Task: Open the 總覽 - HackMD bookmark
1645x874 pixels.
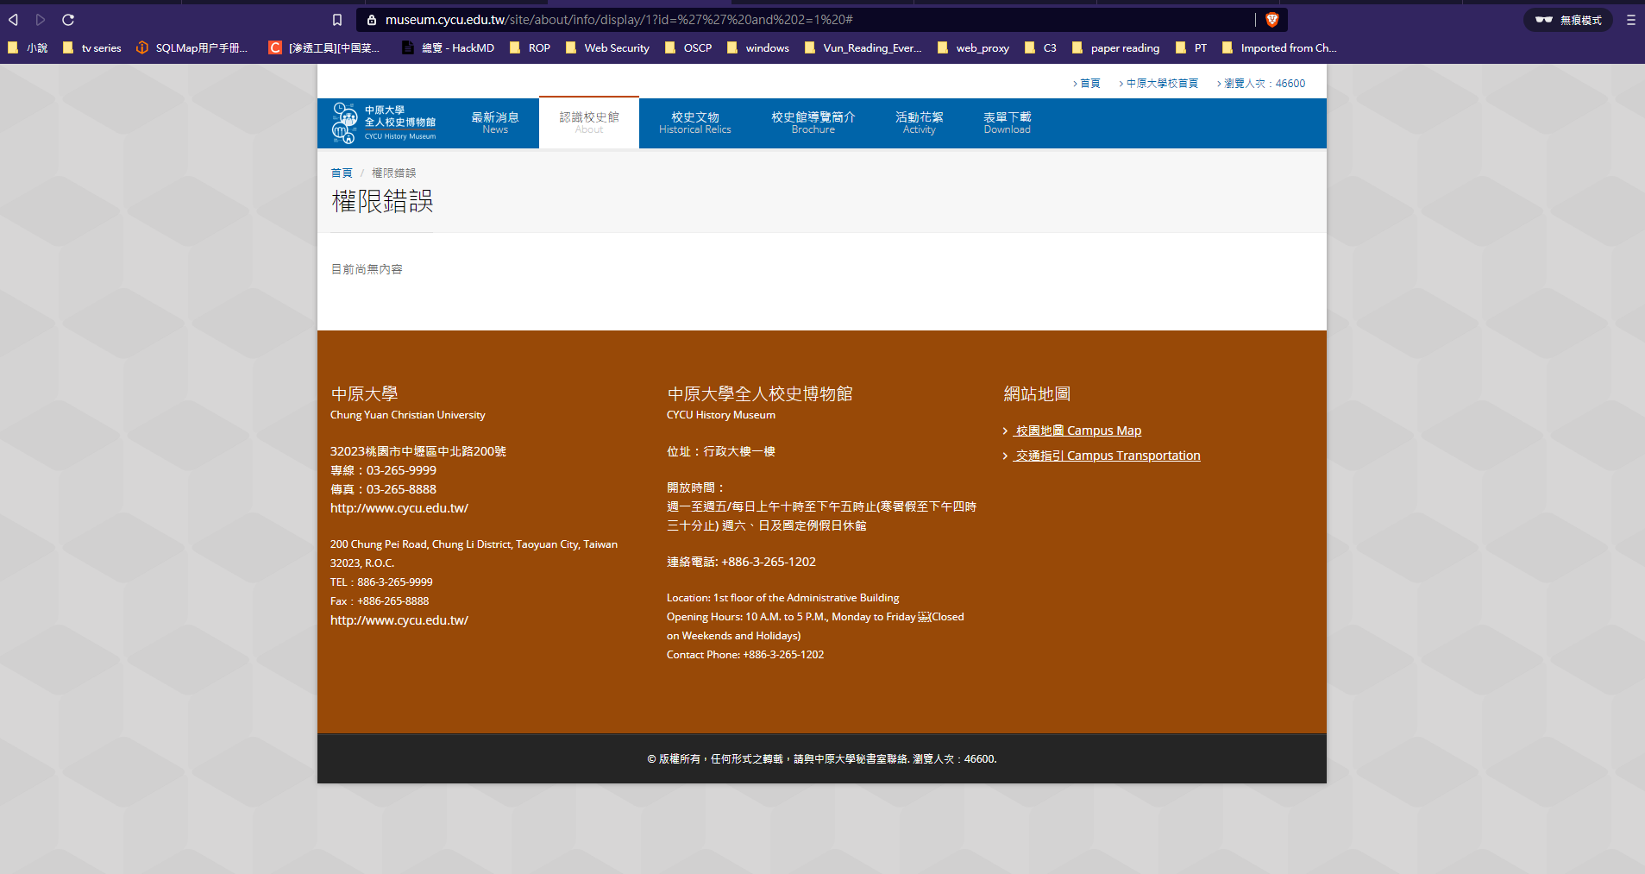Action: click(x=448, y=48)
